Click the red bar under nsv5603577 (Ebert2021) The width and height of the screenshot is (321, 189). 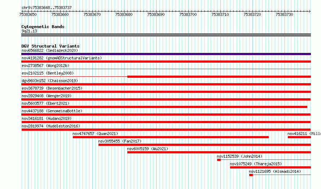(x=164, y=107)
